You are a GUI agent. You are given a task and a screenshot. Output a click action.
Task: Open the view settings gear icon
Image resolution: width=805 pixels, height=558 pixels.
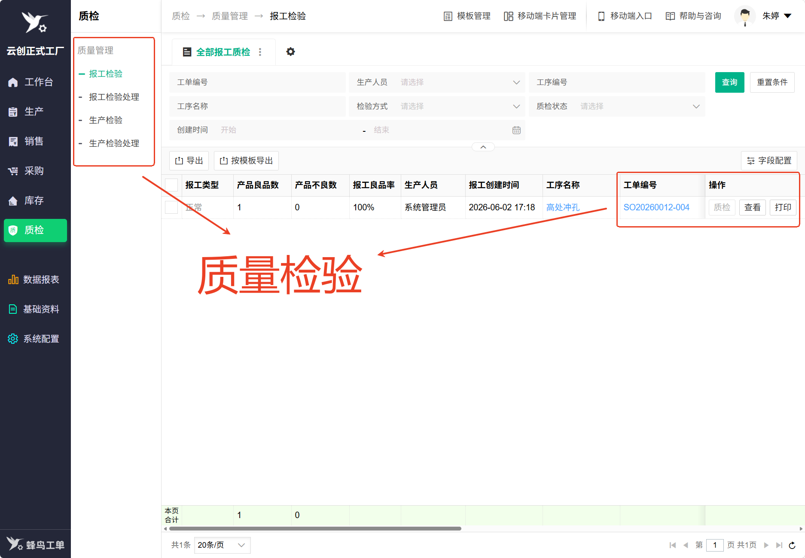pos(291,52)
